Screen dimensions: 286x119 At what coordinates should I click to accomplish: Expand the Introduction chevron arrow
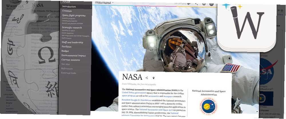coord(90,7)
